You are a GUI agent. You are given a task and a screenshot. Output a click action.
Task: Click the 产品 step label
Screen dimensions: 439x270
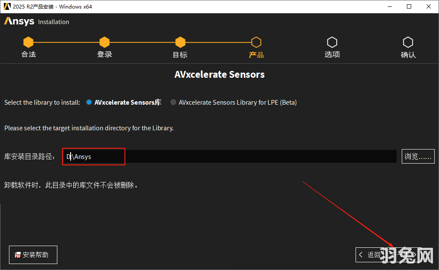pos(256,55)
